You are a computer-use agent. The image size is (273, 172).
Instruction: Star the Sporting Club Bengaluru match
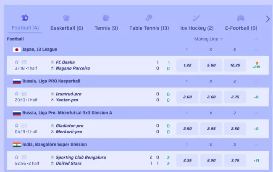click(17, 157)
